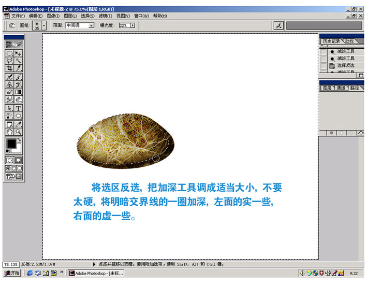Select the History Brush tool
This screenshot has width=367, height=284.
(18, 84)
